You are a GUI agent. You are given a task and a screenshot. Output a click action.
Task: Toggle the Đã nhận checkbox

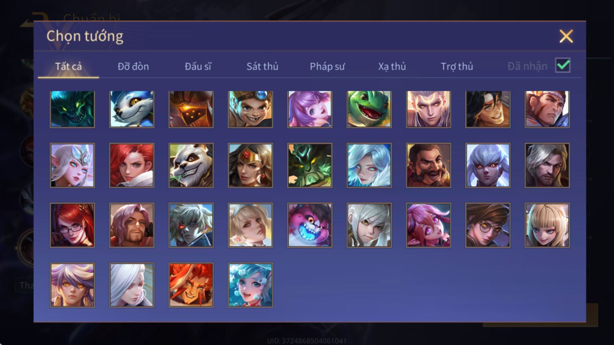562,65
